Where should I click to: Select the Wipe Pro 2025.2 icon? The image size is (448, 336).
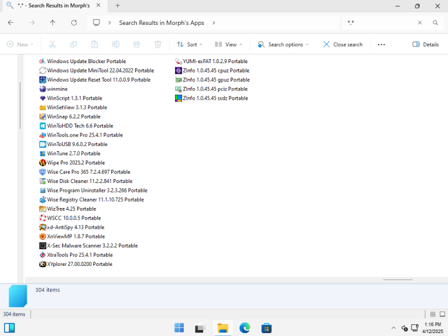coord(42,163)
